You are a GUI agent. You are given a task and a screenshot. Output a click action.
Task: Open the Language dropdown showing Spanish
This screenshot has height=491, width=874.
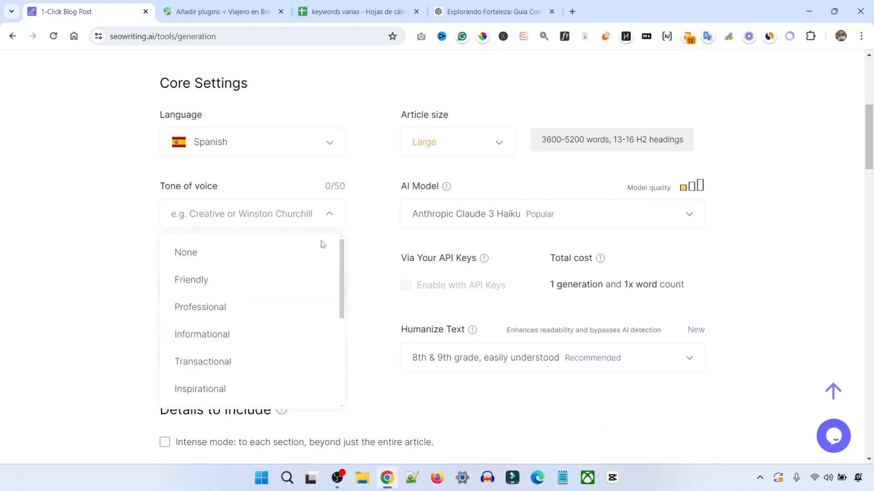click(252, 141)
